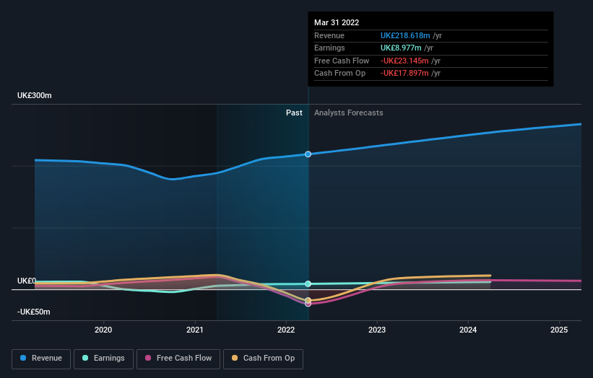This screenshot has width=593, height=378.
Task: Toggle the Free Cash Flow legend button
Action: (x=178, y=359)
